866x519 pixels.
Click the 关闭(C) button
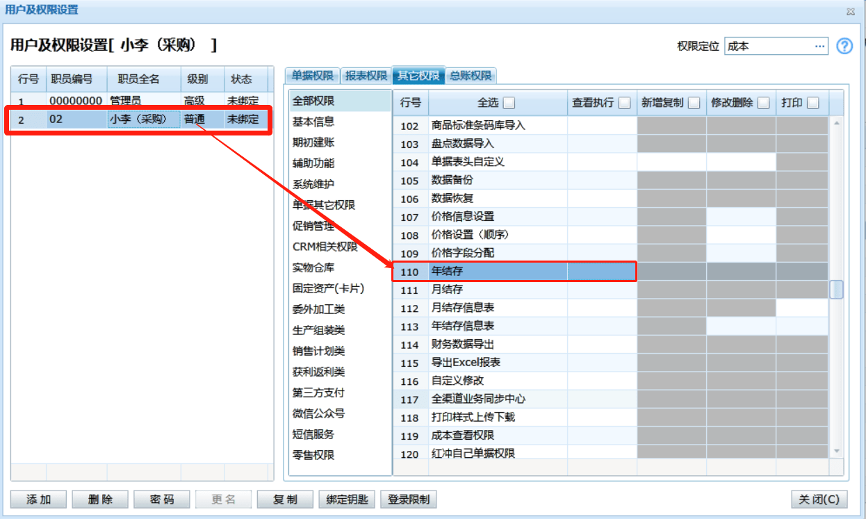[x=819, y=500]
